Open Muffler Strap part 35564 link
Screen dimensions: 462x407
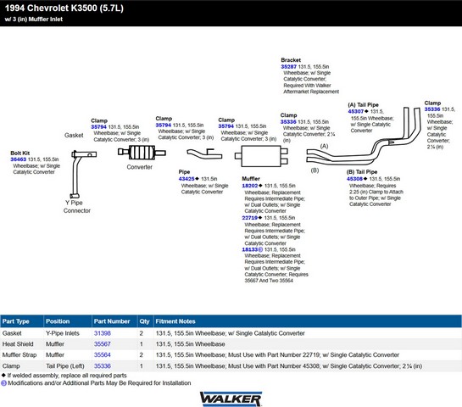[103, 354]
